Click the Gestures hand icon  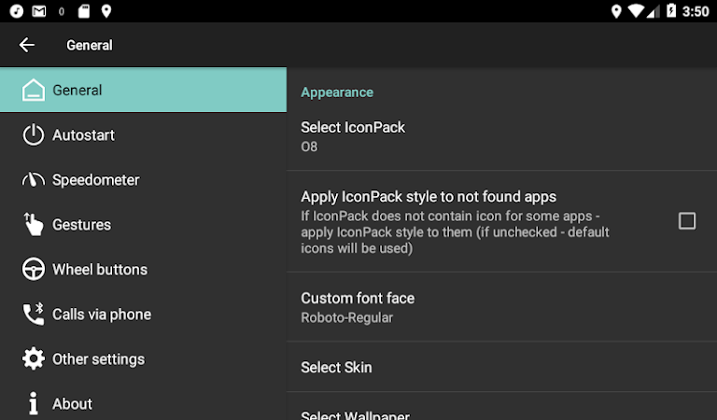tap(34, 225)
